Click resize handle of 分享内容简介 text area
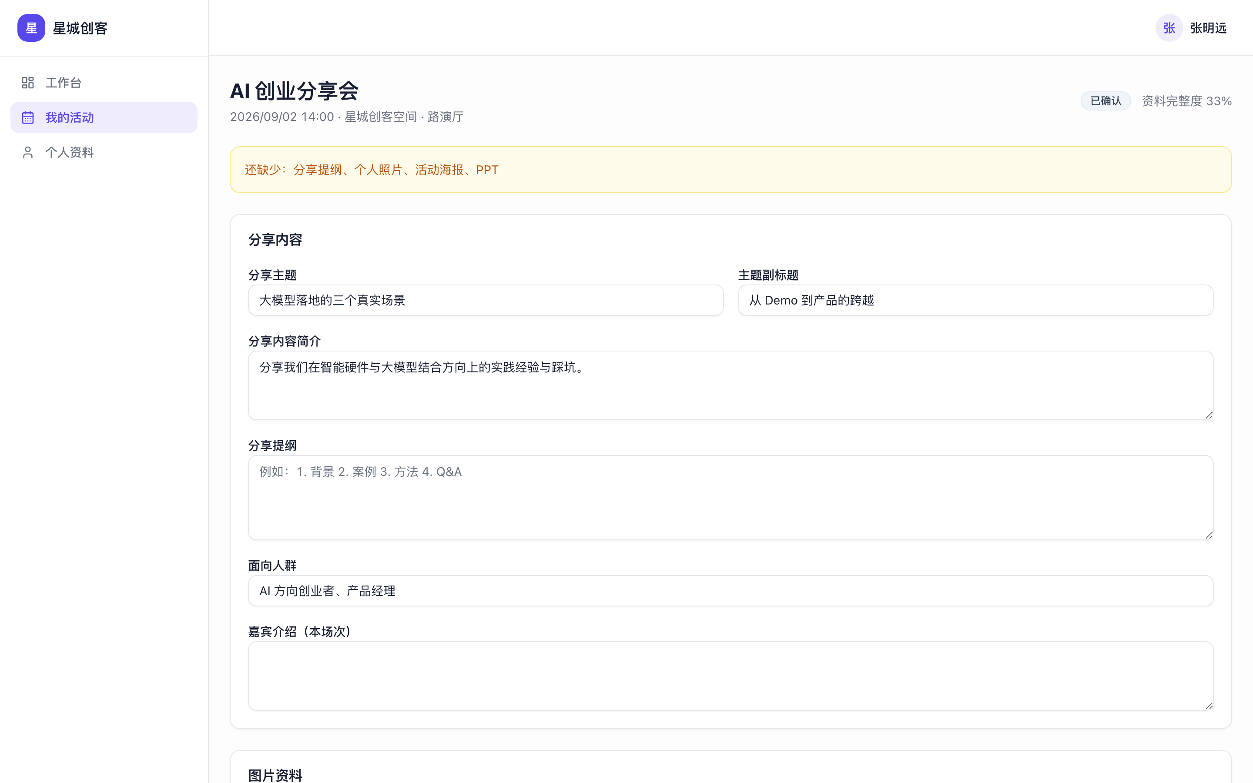Screen dimensions: 1253x783 point(1209,415)
